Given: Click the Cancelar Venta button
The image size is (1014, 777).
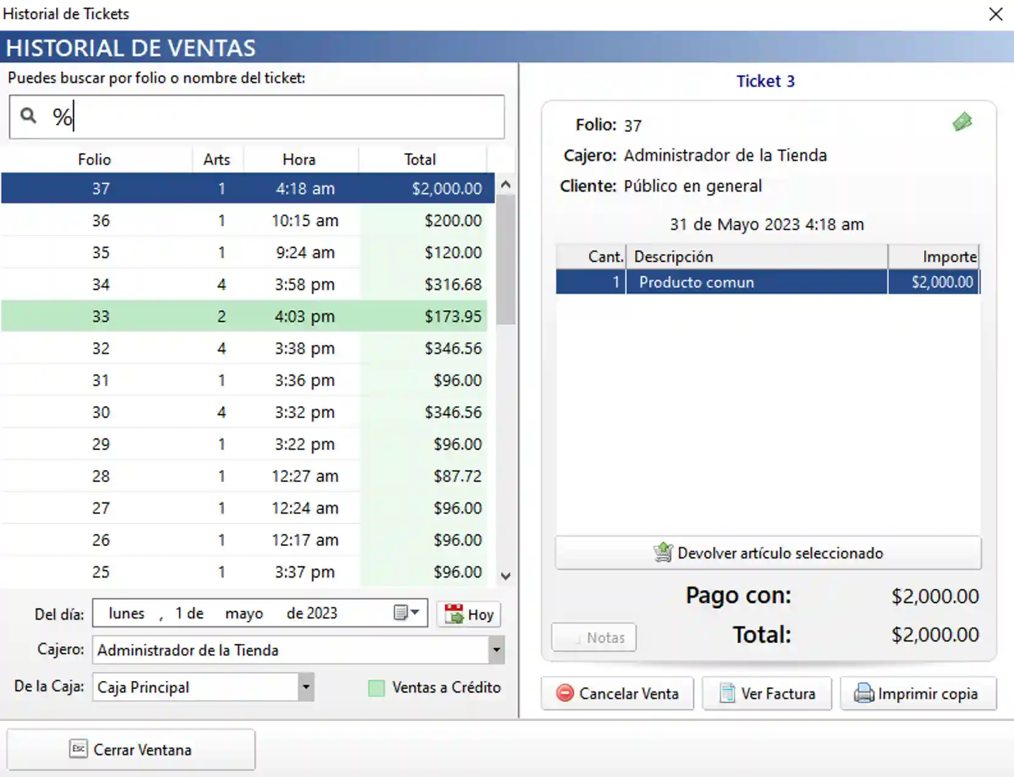Looking at the screenshot, I should point(617,694).
